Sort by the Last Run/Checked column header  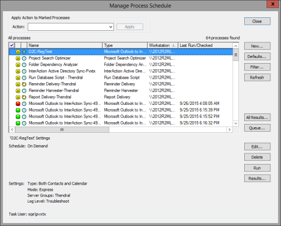coord(206,45)
